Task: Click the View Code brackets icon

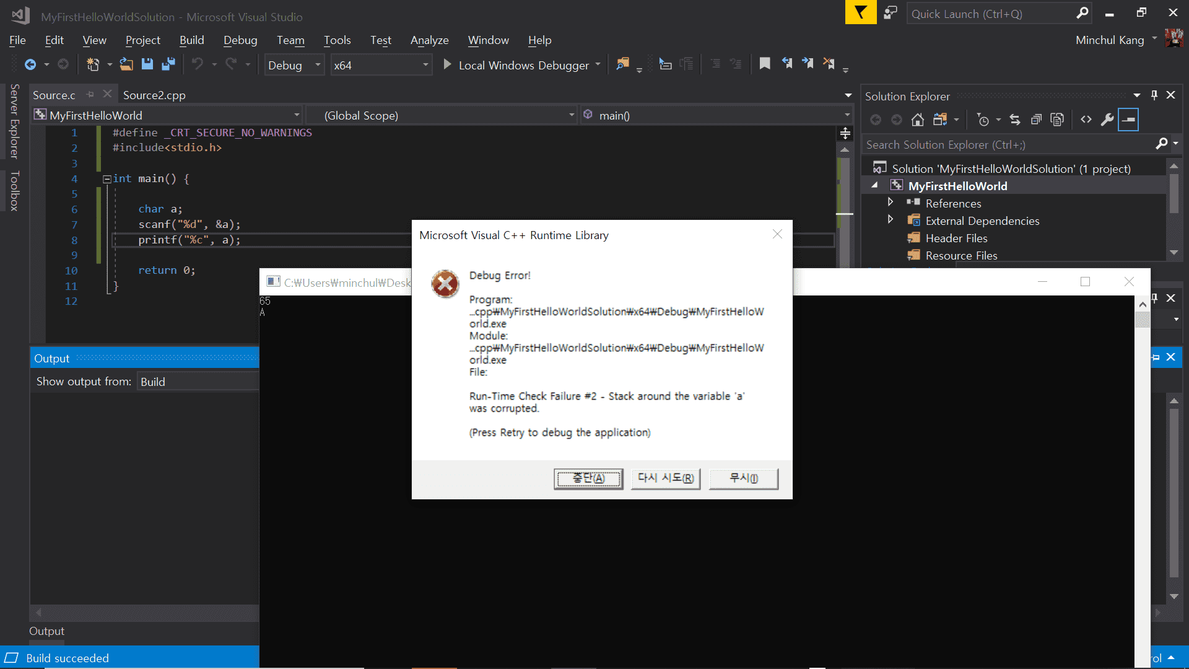Action: [1086, 120]
